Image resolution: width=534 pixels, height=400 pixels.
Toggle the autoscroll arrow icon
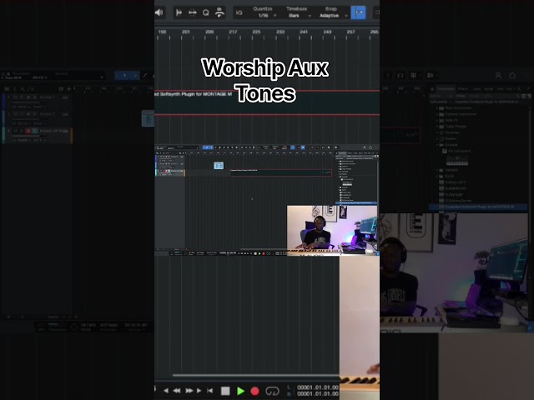pyautogui.click(x=179, y=13)
